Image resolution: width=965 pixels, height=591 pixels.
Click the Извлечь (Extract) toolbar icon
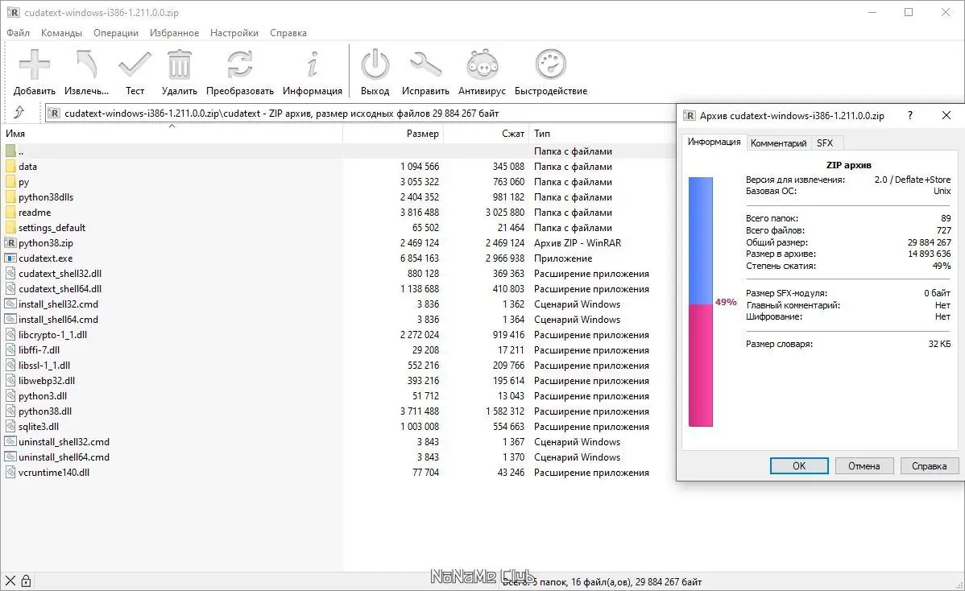click(86, 64)
